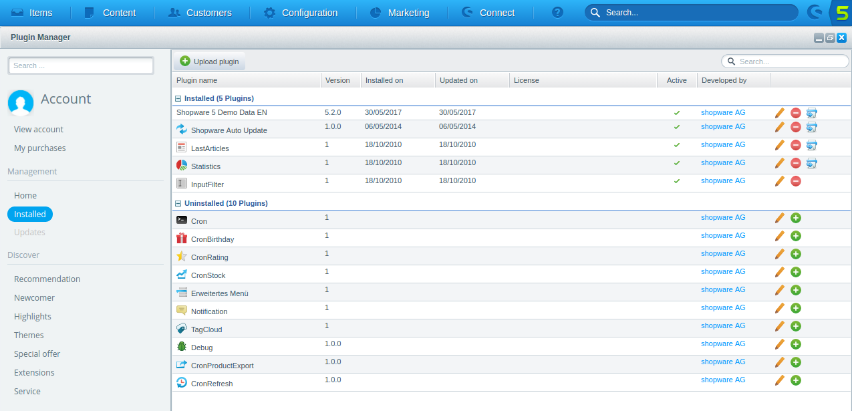This screenshot has width=852, height=411.
Task: Sort by Updated on column header
Action: pyautogui.click(x=472, y=80)
